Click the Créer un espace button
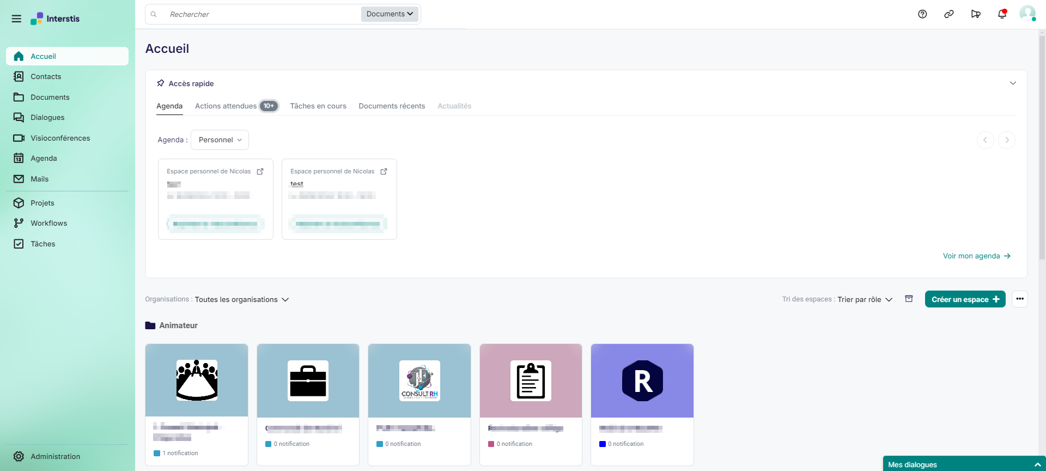 coord(965,299)
